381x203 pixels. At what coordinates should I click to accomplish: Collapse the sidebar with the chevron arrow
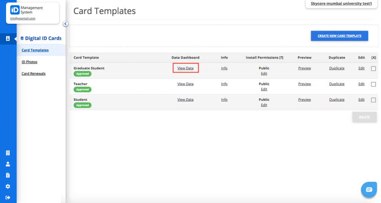click(65, 24)
